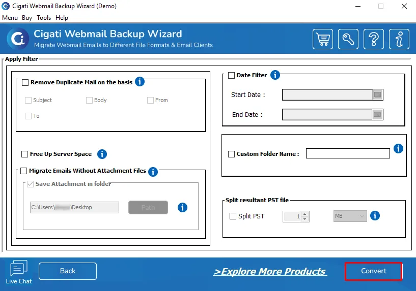Close the Webmail Backup Wizard window
416x291 pixels.
tap(404, 6)
